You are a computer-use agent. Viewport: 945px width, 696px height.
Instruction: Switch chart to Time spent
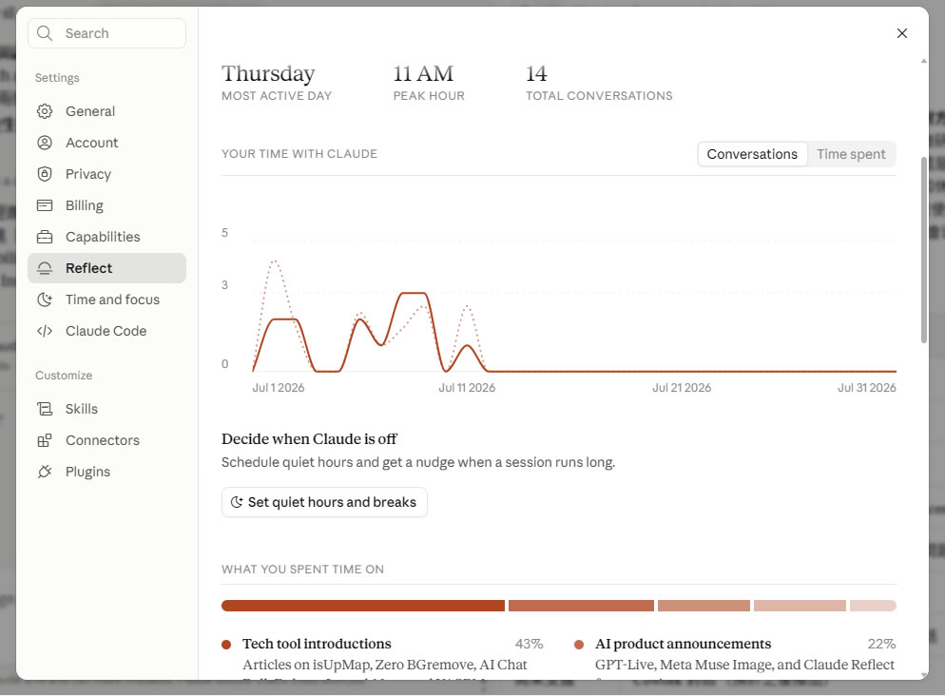coord(851,154)
